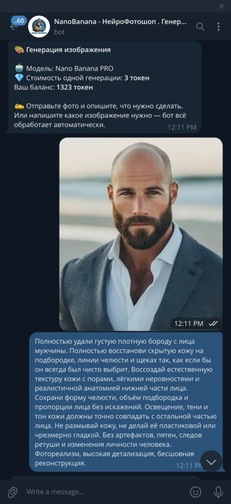This screenshot has width=231, height=504.
Task: Attach a file with the paperclip icon
Action: click(x=12, y=492)
